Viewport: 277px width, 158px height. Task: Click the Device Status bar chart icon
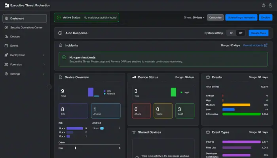coord(134,77)
